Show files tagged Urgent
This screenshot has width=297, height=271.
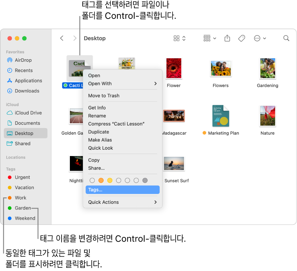pos(26,177)
